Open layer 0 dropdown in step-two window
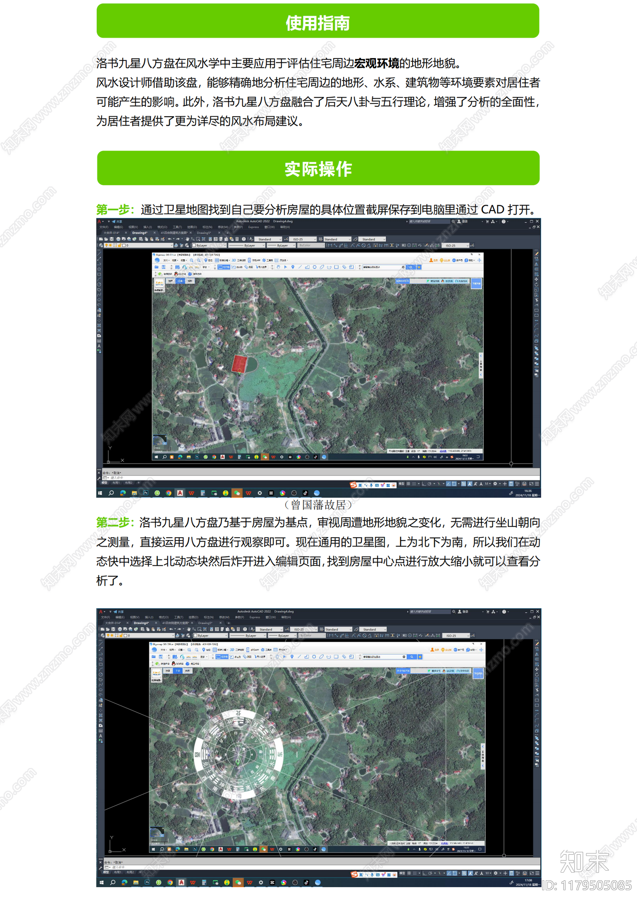Screen dimensions: 637x901 (140, 636)
